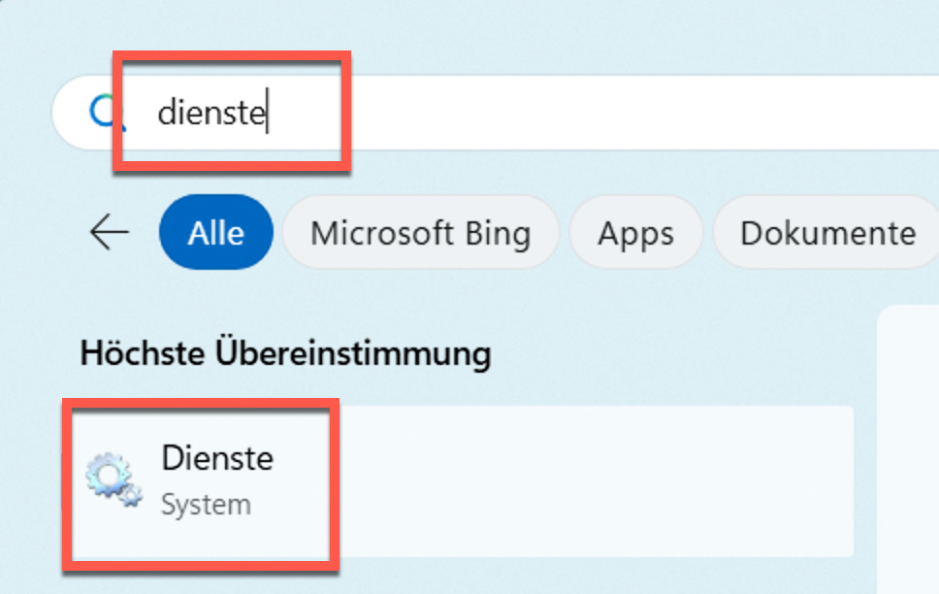Click empty search bar area right of text
The height and width of the screenshot is (594, 939).
(631, 114)
